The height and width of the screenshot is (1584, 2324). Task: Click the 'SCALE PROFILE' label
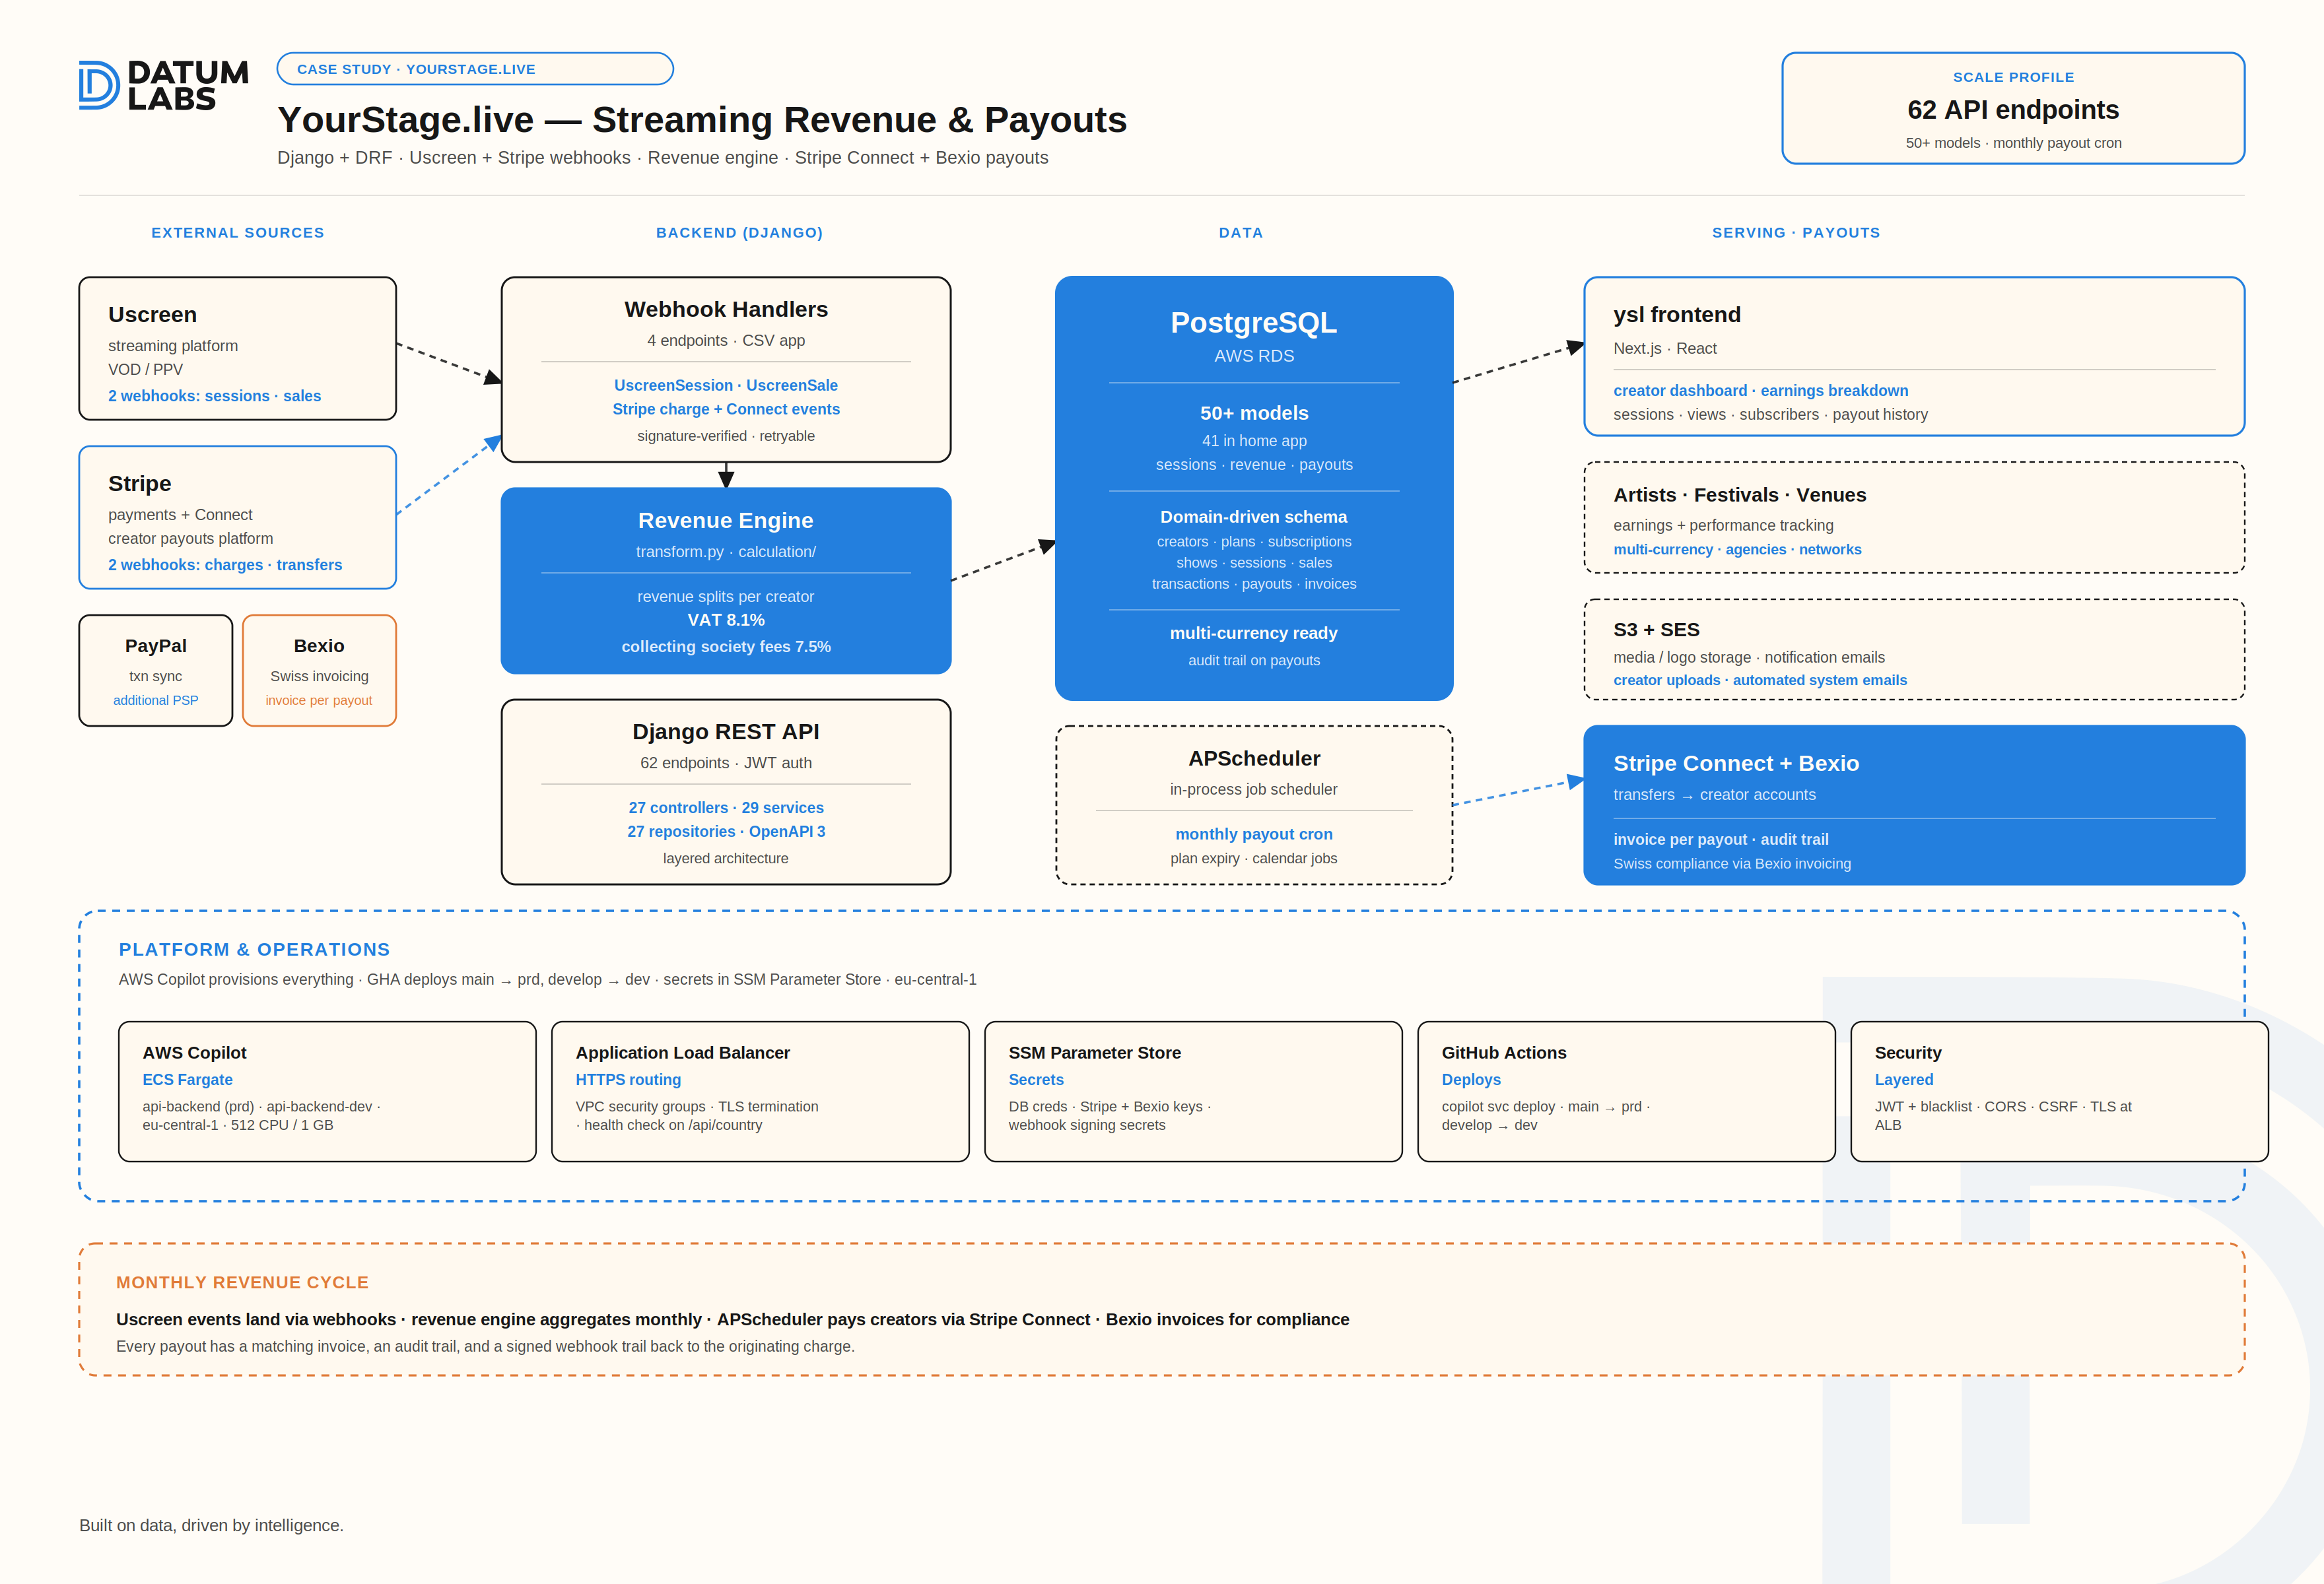[2013, 77]
